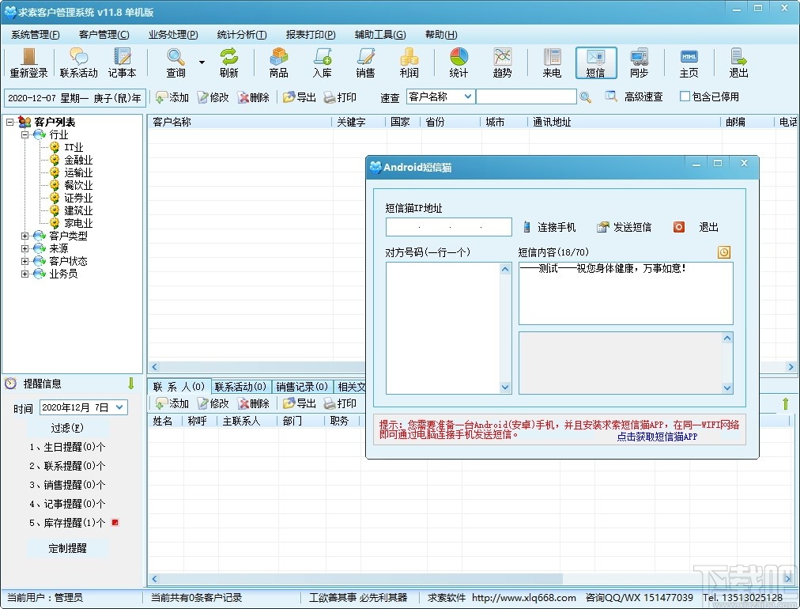Open the 商品 products module

coord(278,63)
